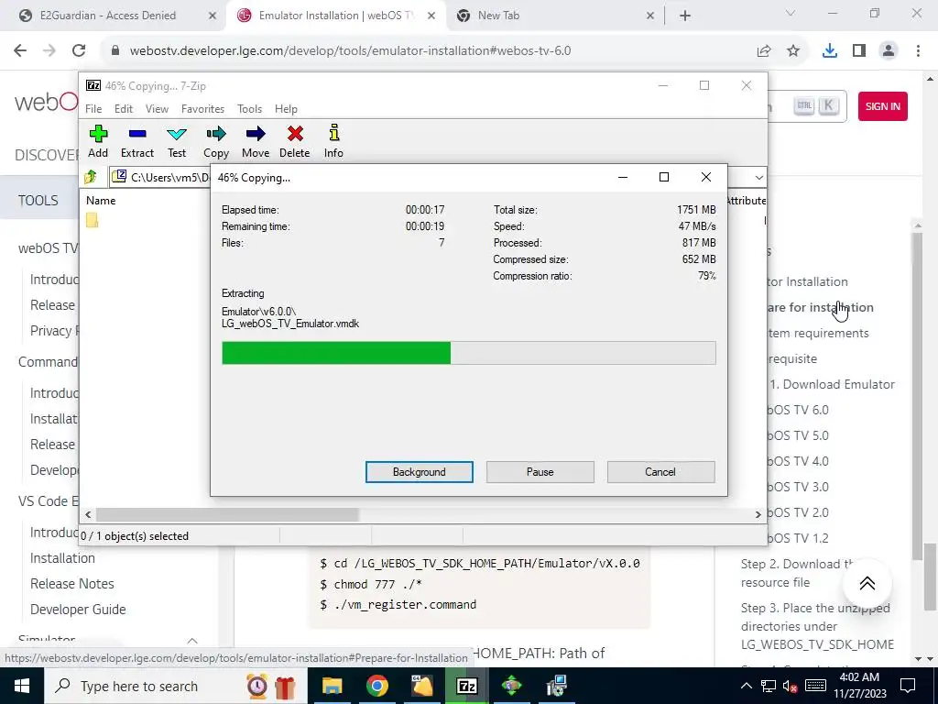938x704 pixels.
Task: Switch to the E2Guardian Access Denied tab
Action: 108,16
